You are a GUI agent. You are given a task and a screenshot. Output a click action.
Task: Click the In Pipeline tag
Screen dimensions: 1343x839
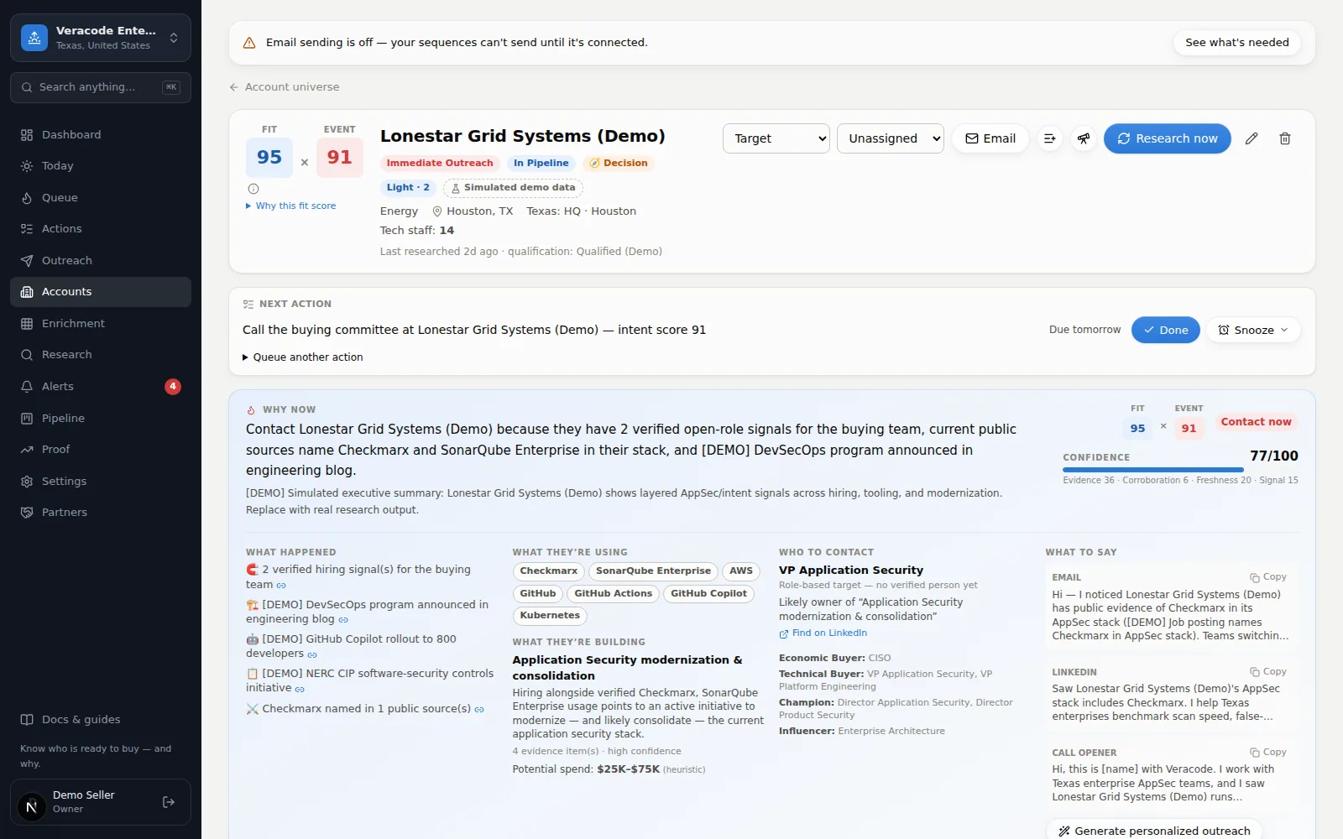tap(541, 164)
